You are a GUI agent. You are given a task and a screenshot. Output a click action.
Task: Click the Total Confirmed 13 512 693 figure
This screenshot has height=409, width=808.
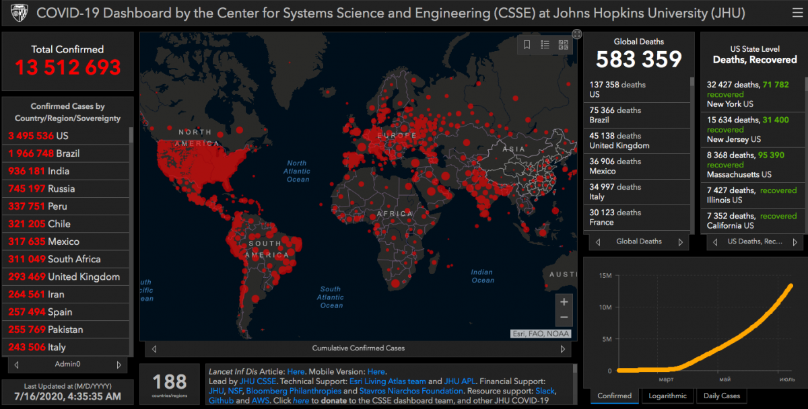[68, 67]
